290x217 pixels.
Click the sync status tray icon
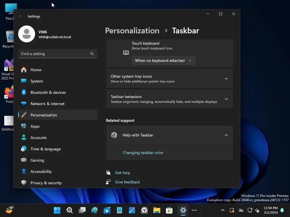pos(232,210)
